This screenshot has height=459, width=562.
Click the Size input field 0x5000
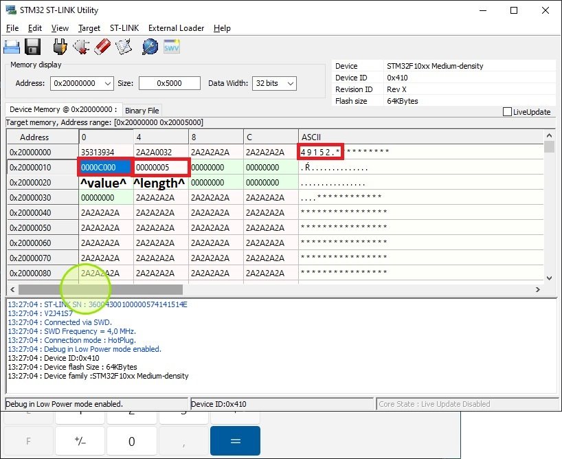(170, 84)
